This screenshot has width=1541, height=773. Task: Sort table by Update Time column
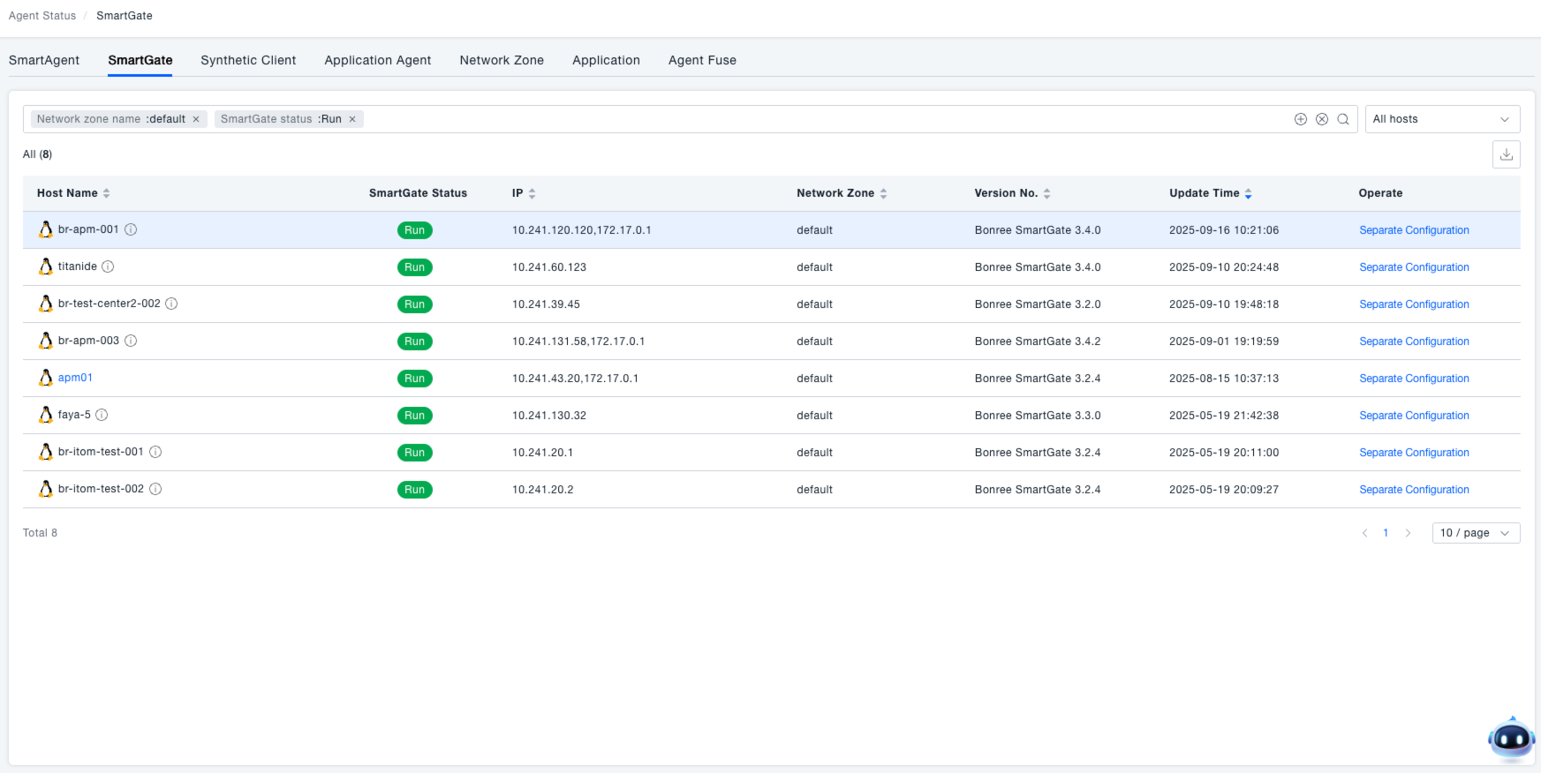[1210, 193]
